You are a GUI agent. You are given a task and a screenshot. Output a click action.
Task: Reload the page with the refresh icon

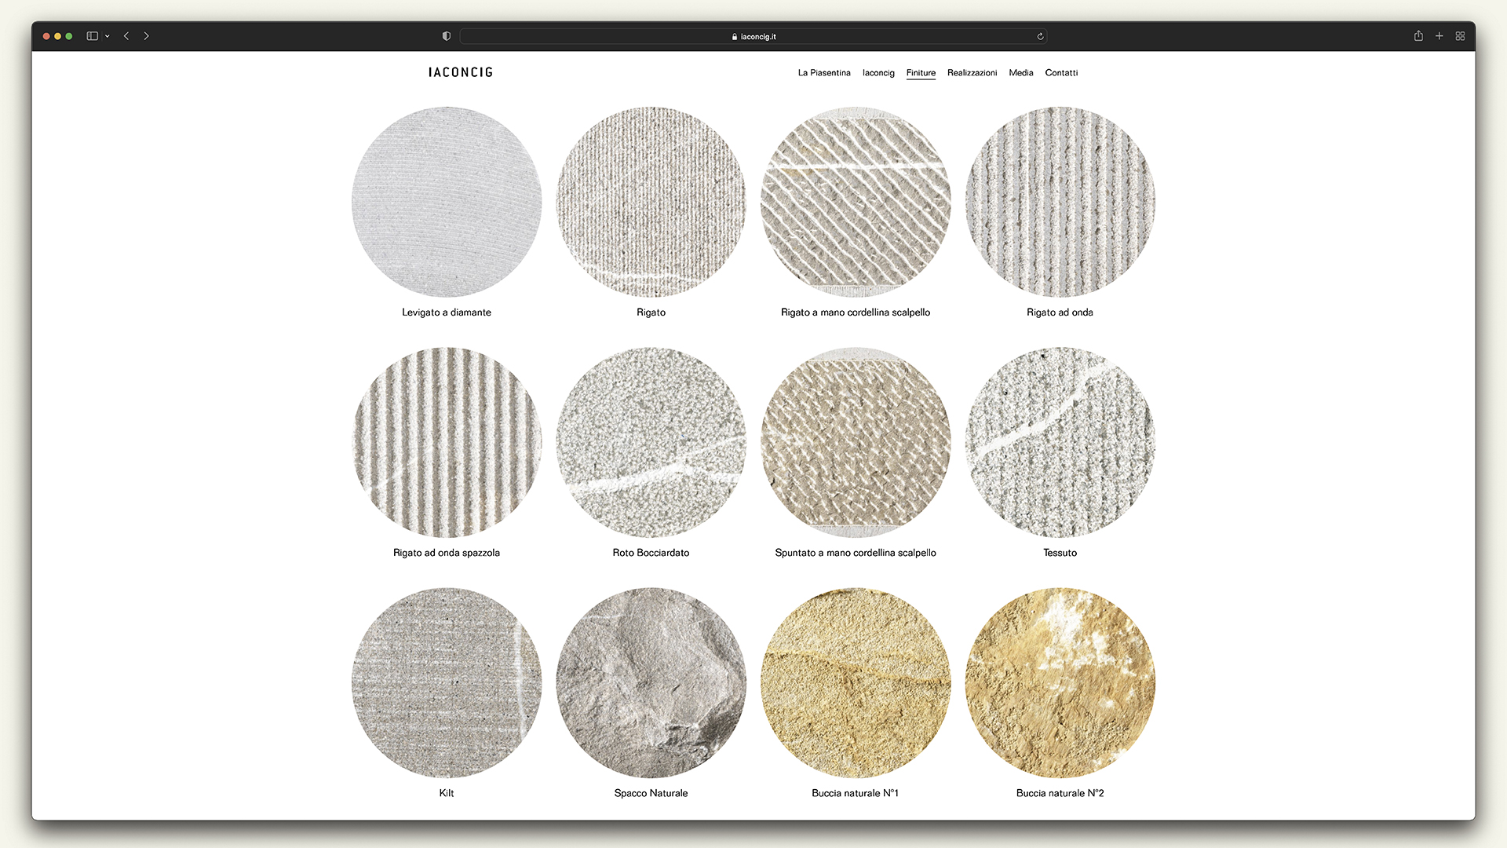tap(1040, 36)
